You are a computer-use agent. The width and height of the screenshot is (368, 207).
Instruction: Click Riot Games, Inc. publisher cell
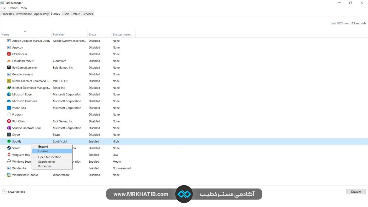click(x=63, y=121)
